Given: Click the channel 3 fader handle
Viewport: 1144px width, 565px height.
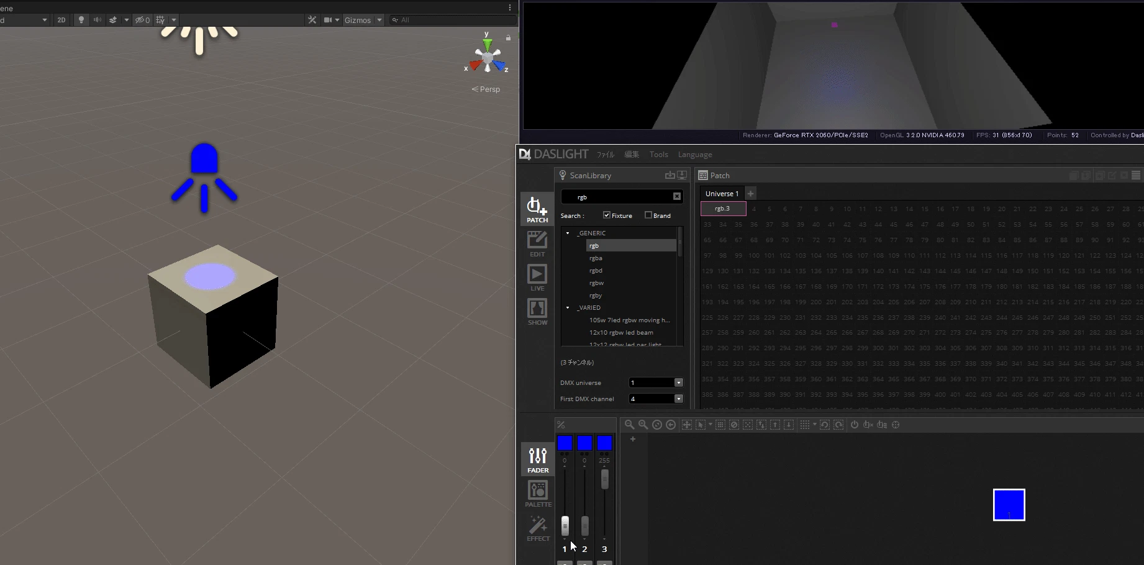Looking at the screenshot, I should point(604,479).
